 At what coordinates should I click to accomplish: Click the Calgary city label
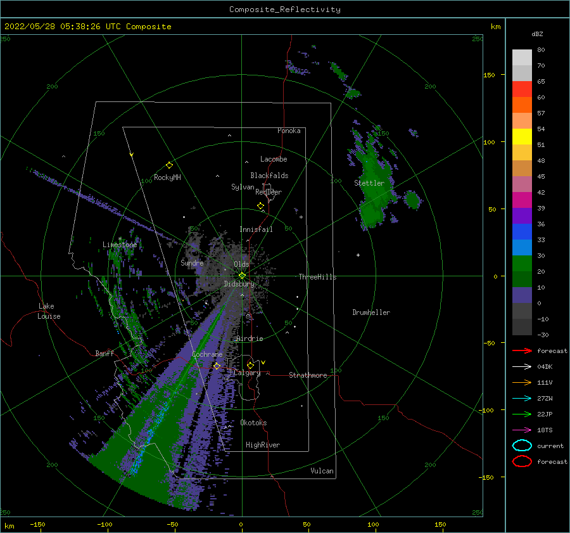(247, 373)
